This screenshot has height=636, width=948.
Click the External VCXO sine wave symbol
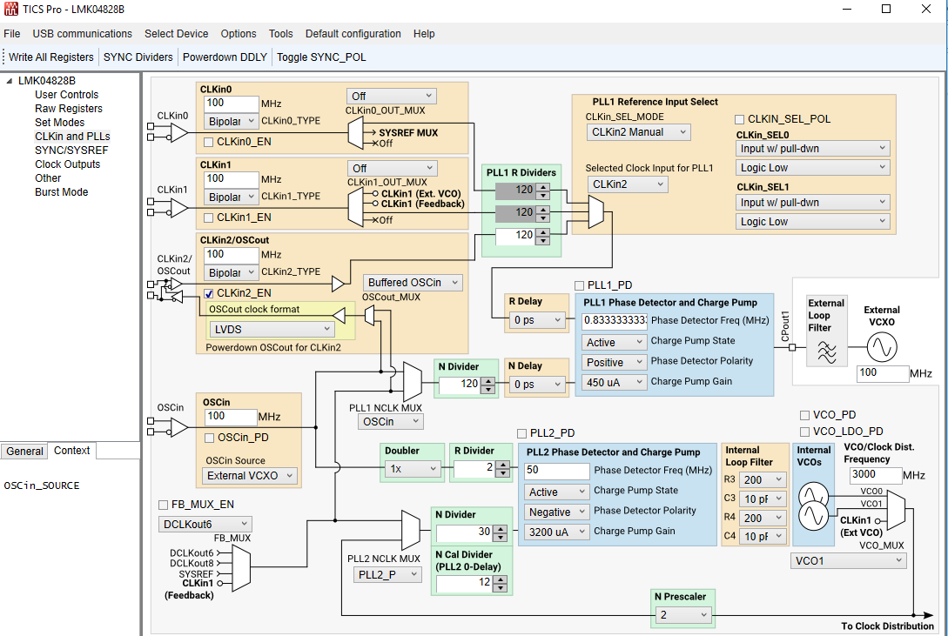[x=882, y=347]
